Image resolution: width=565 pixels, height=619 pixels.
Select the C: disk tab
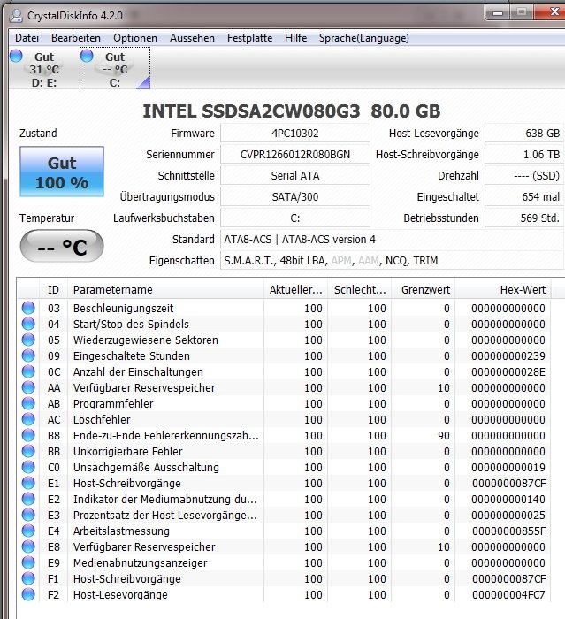tap(115, 69)
